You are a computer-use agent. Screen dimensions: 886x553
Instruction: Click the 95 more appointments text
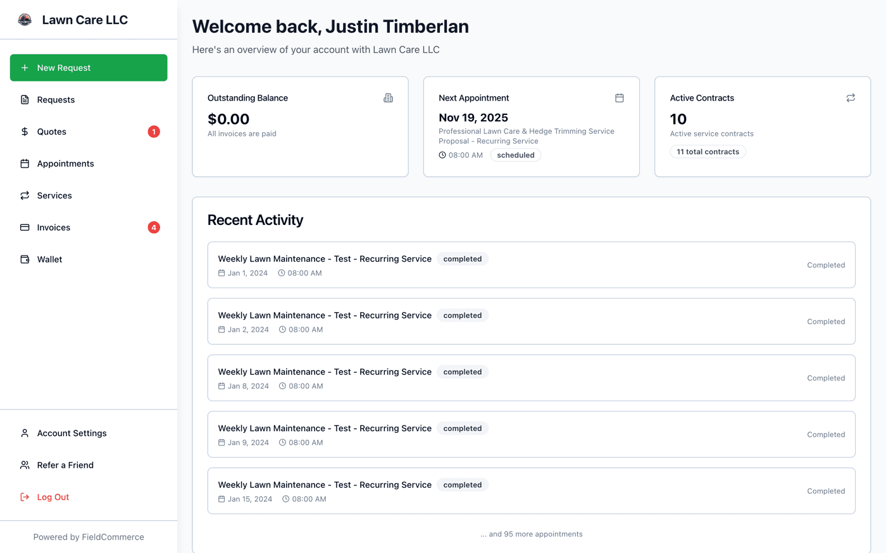(x=532, y=533)
